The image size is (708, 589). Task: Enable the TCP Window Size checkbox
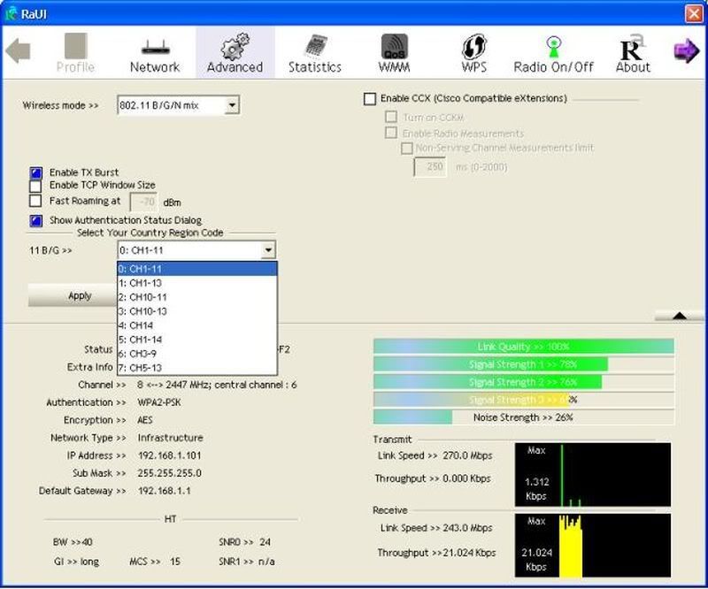pyautogui.click(x=36, y=186)
